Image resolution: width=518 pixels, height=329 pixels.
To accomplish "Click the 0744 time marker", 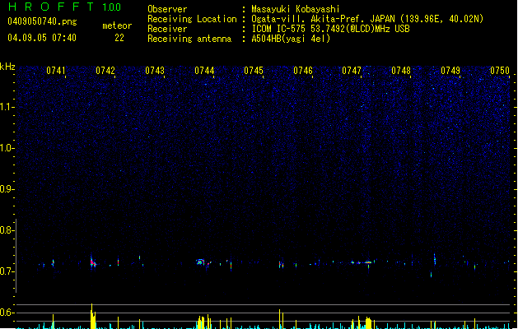I will (x=204, y=71).
